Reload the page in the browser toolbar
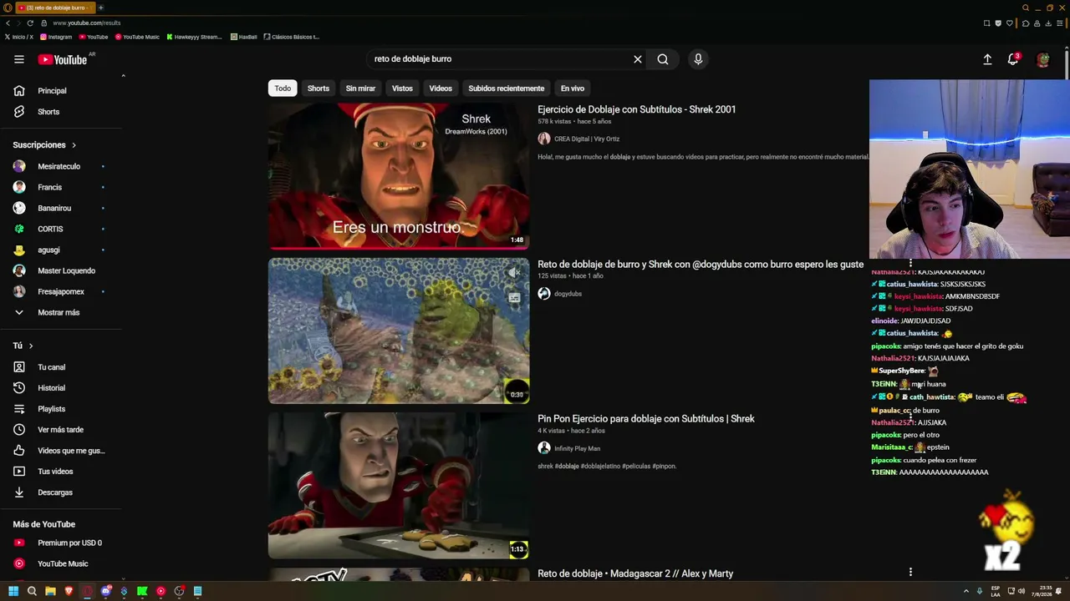1070x601 pixels. coord(31,23)
